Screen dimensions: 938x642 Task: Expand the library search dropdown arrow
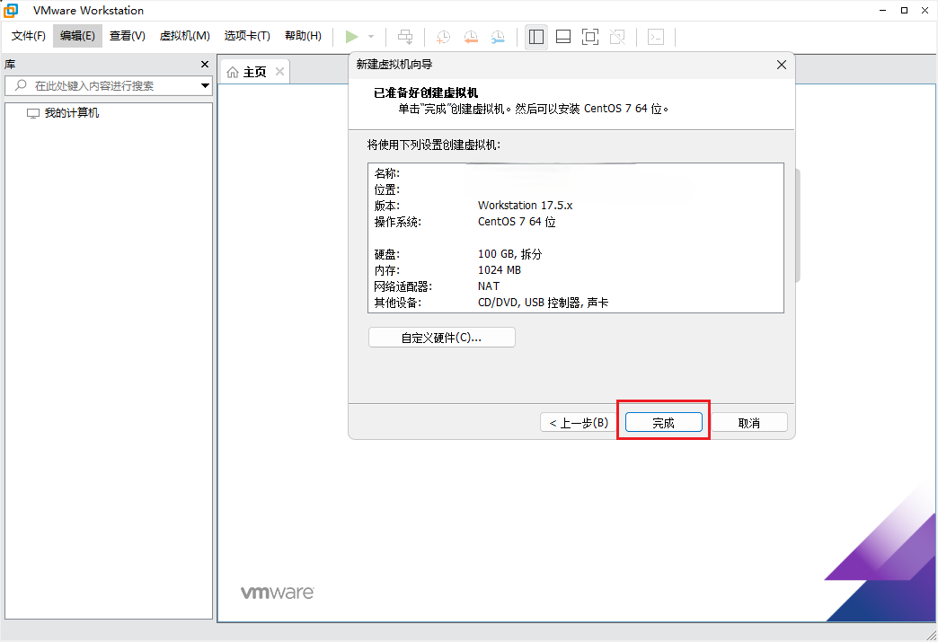[x=205, y=85]
